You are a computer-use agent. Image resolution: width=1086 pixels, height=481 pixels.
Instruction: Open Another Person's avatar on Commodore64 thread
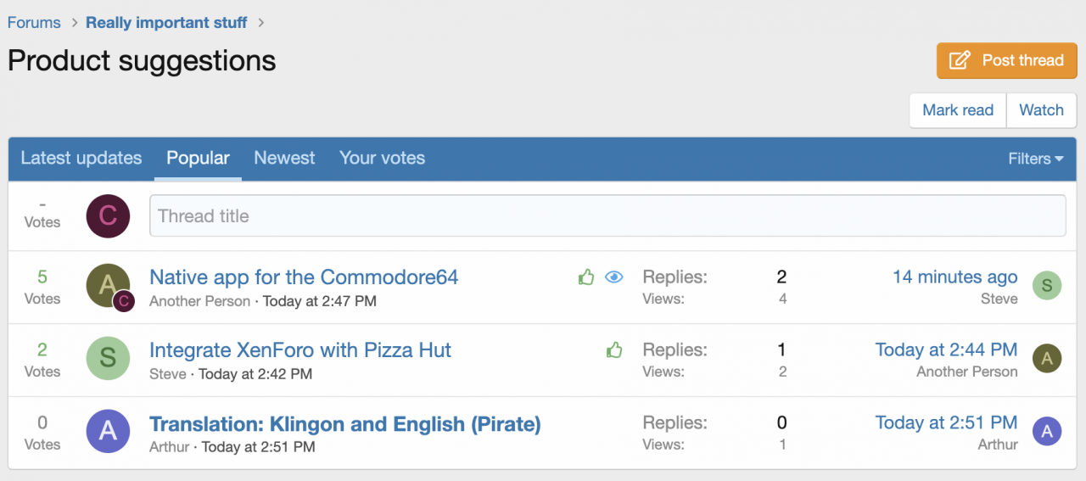[x=108, y=284]
